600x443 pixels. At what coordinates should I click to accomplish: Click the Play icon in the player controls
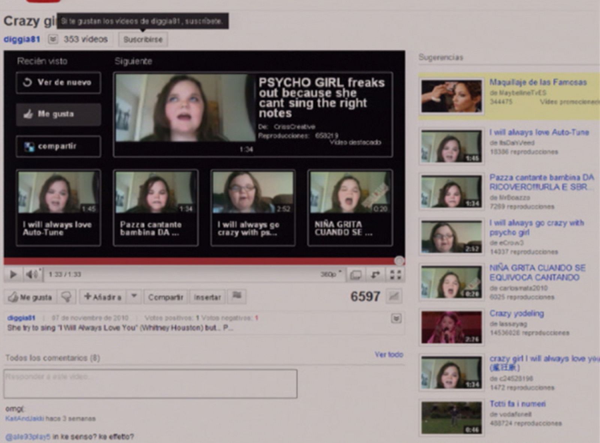[13, 275]
